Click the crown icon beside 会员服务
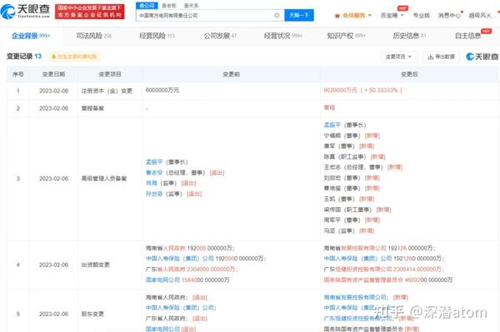The image size is (500, 332). click(x=337, y=16)
